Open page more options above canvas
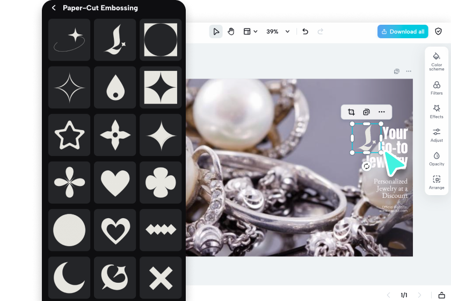The image size is (451, 301). point(409,71)
